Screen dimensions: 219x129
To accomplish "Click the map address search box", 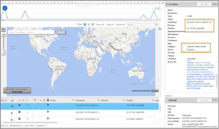I will (x=31, y=32).
